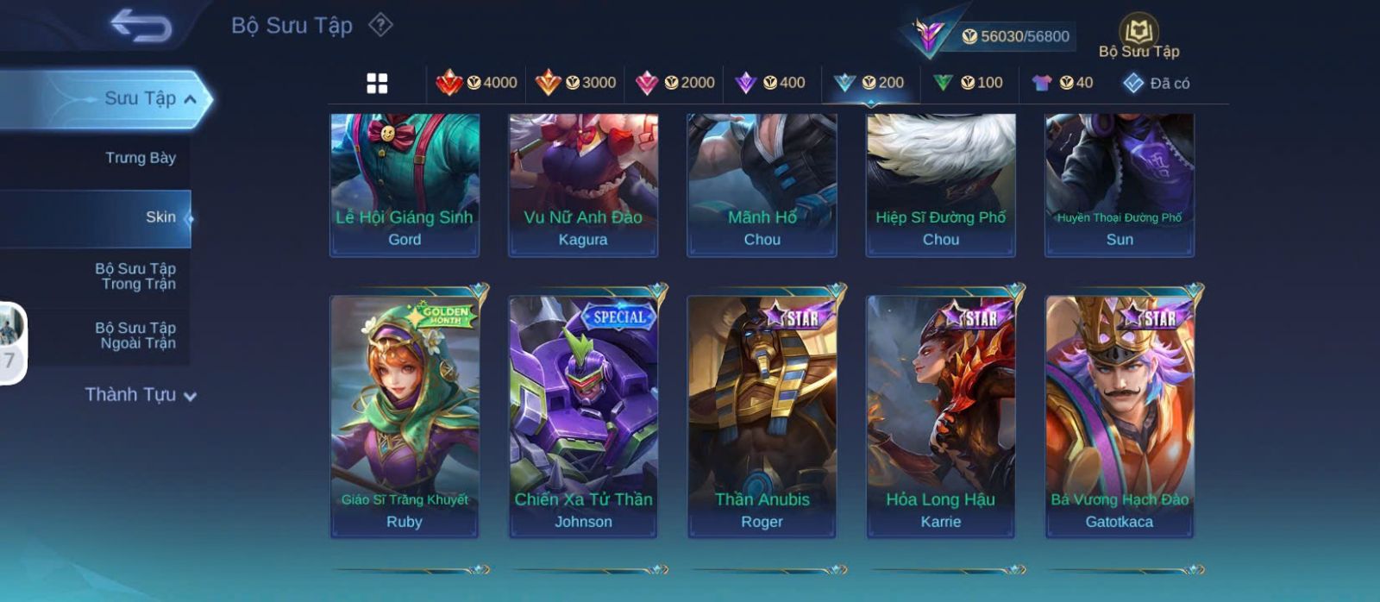
Task: Open Bộ Sưu Tập Trong Trận
Action: click(x=135, y=276)
